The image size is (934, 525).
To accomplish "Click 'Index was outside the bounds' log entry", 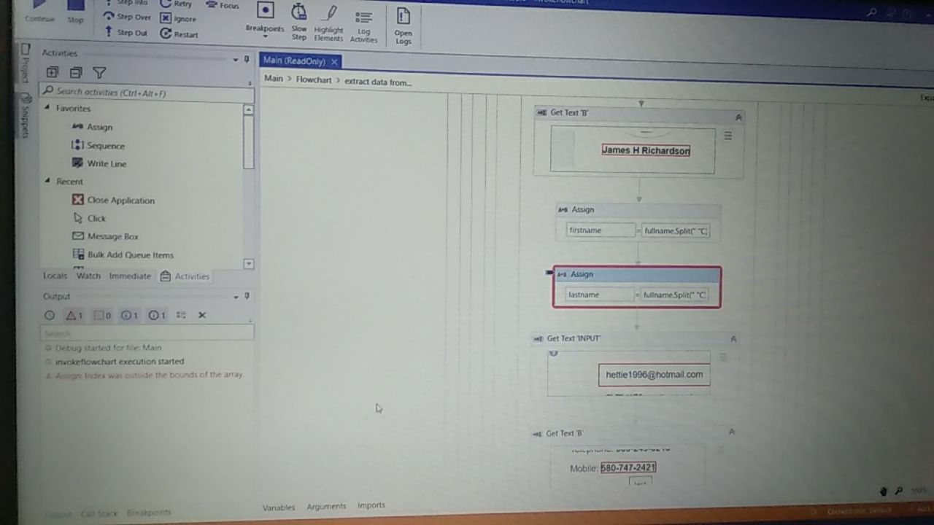I will tap(144, 375).
